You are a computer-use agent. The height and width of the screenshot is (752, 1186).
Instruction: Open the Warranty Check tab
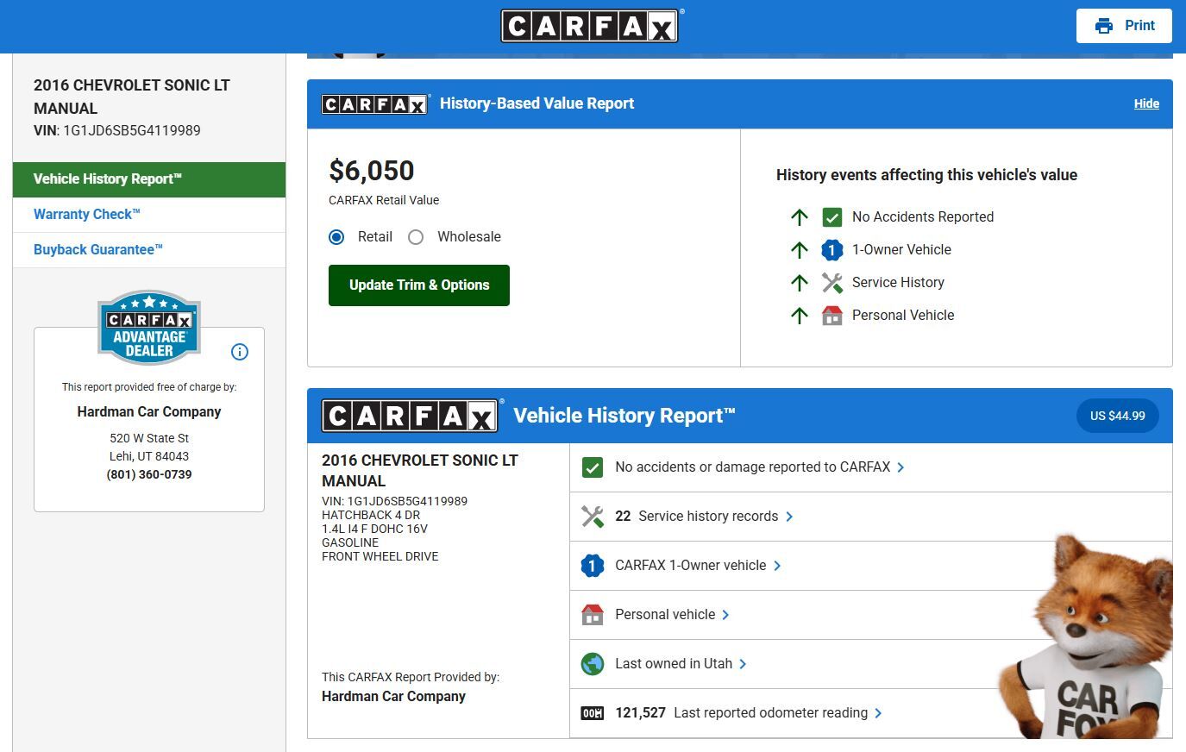tap(86, 215)
